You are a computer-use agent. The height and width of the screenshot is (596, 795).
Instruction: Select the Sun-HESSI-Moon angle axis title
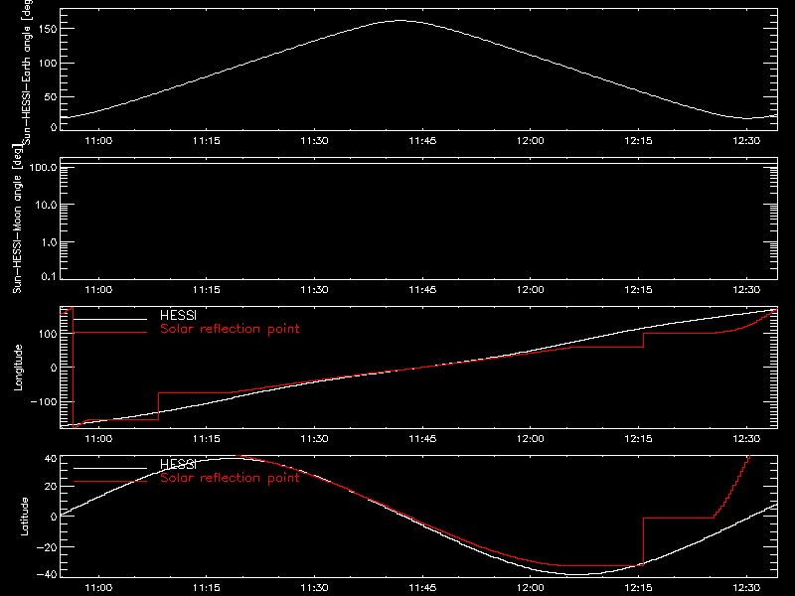(x=17, y=219)
